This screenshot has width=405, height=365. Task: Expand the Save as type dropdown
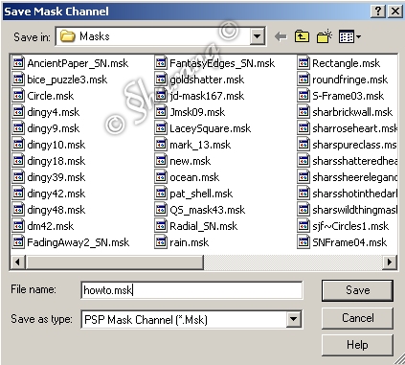click(x=293, y=319)
